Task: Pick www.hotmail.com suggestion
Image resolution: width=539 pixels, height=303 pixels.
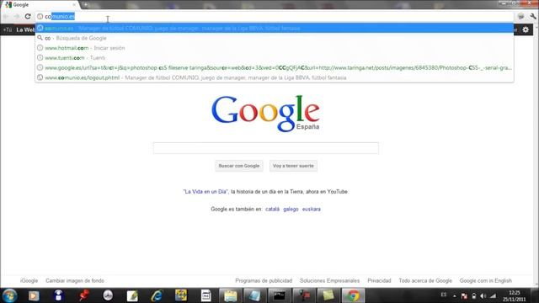Action: [275, 48]
